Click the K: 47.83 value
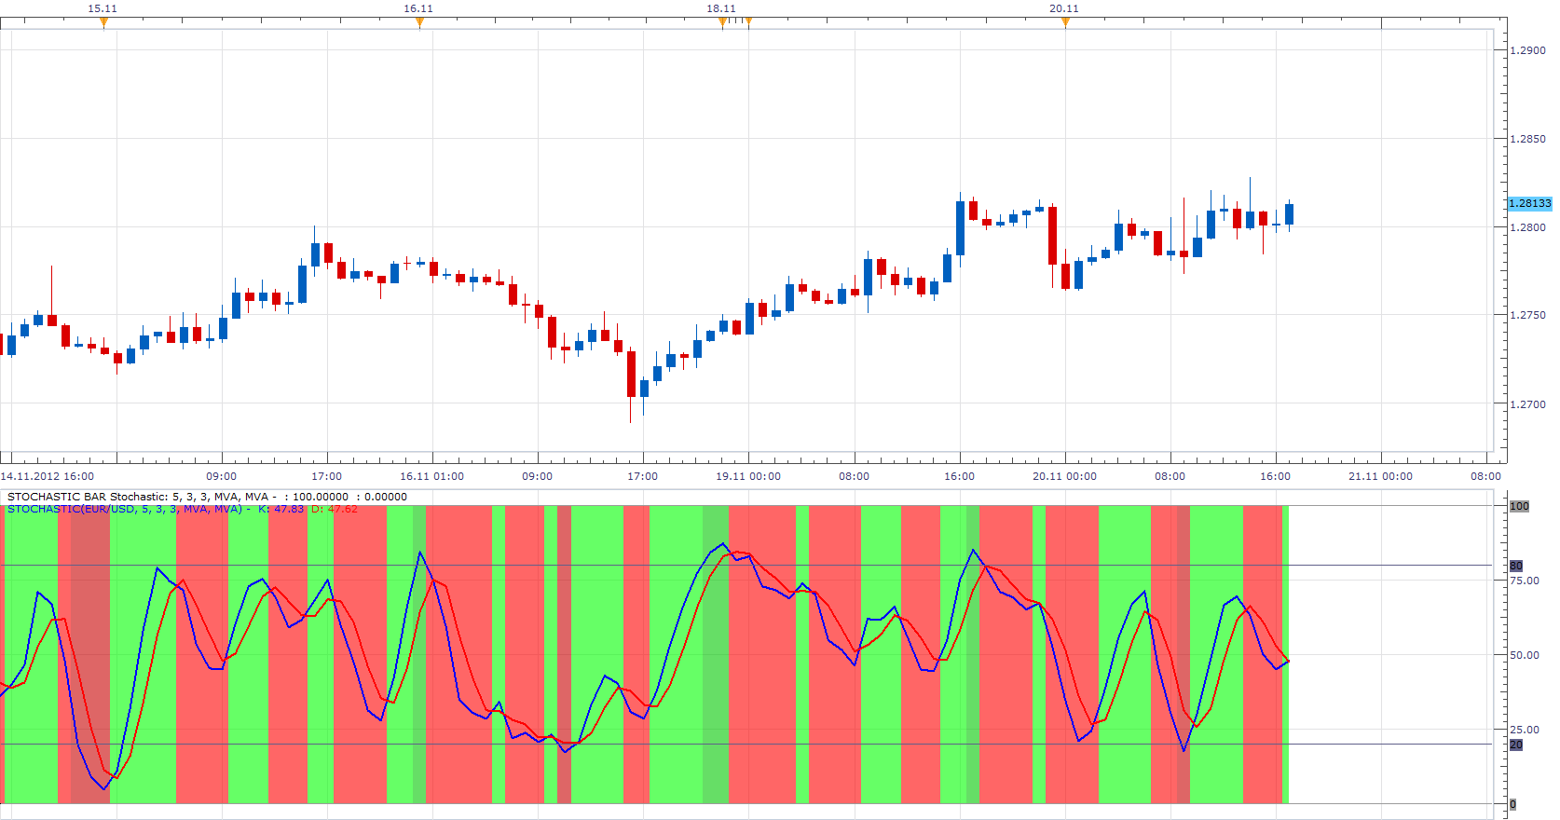 pos(281,509)
